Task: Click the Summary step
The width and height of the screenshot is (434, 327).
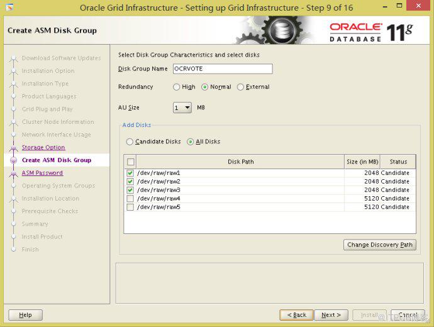Action: click(x=35, y=224)
